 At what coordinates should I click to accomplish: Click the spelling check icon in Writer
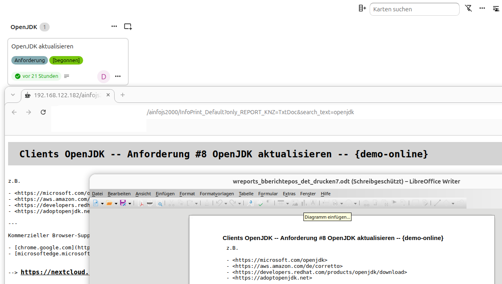(260, 203)
